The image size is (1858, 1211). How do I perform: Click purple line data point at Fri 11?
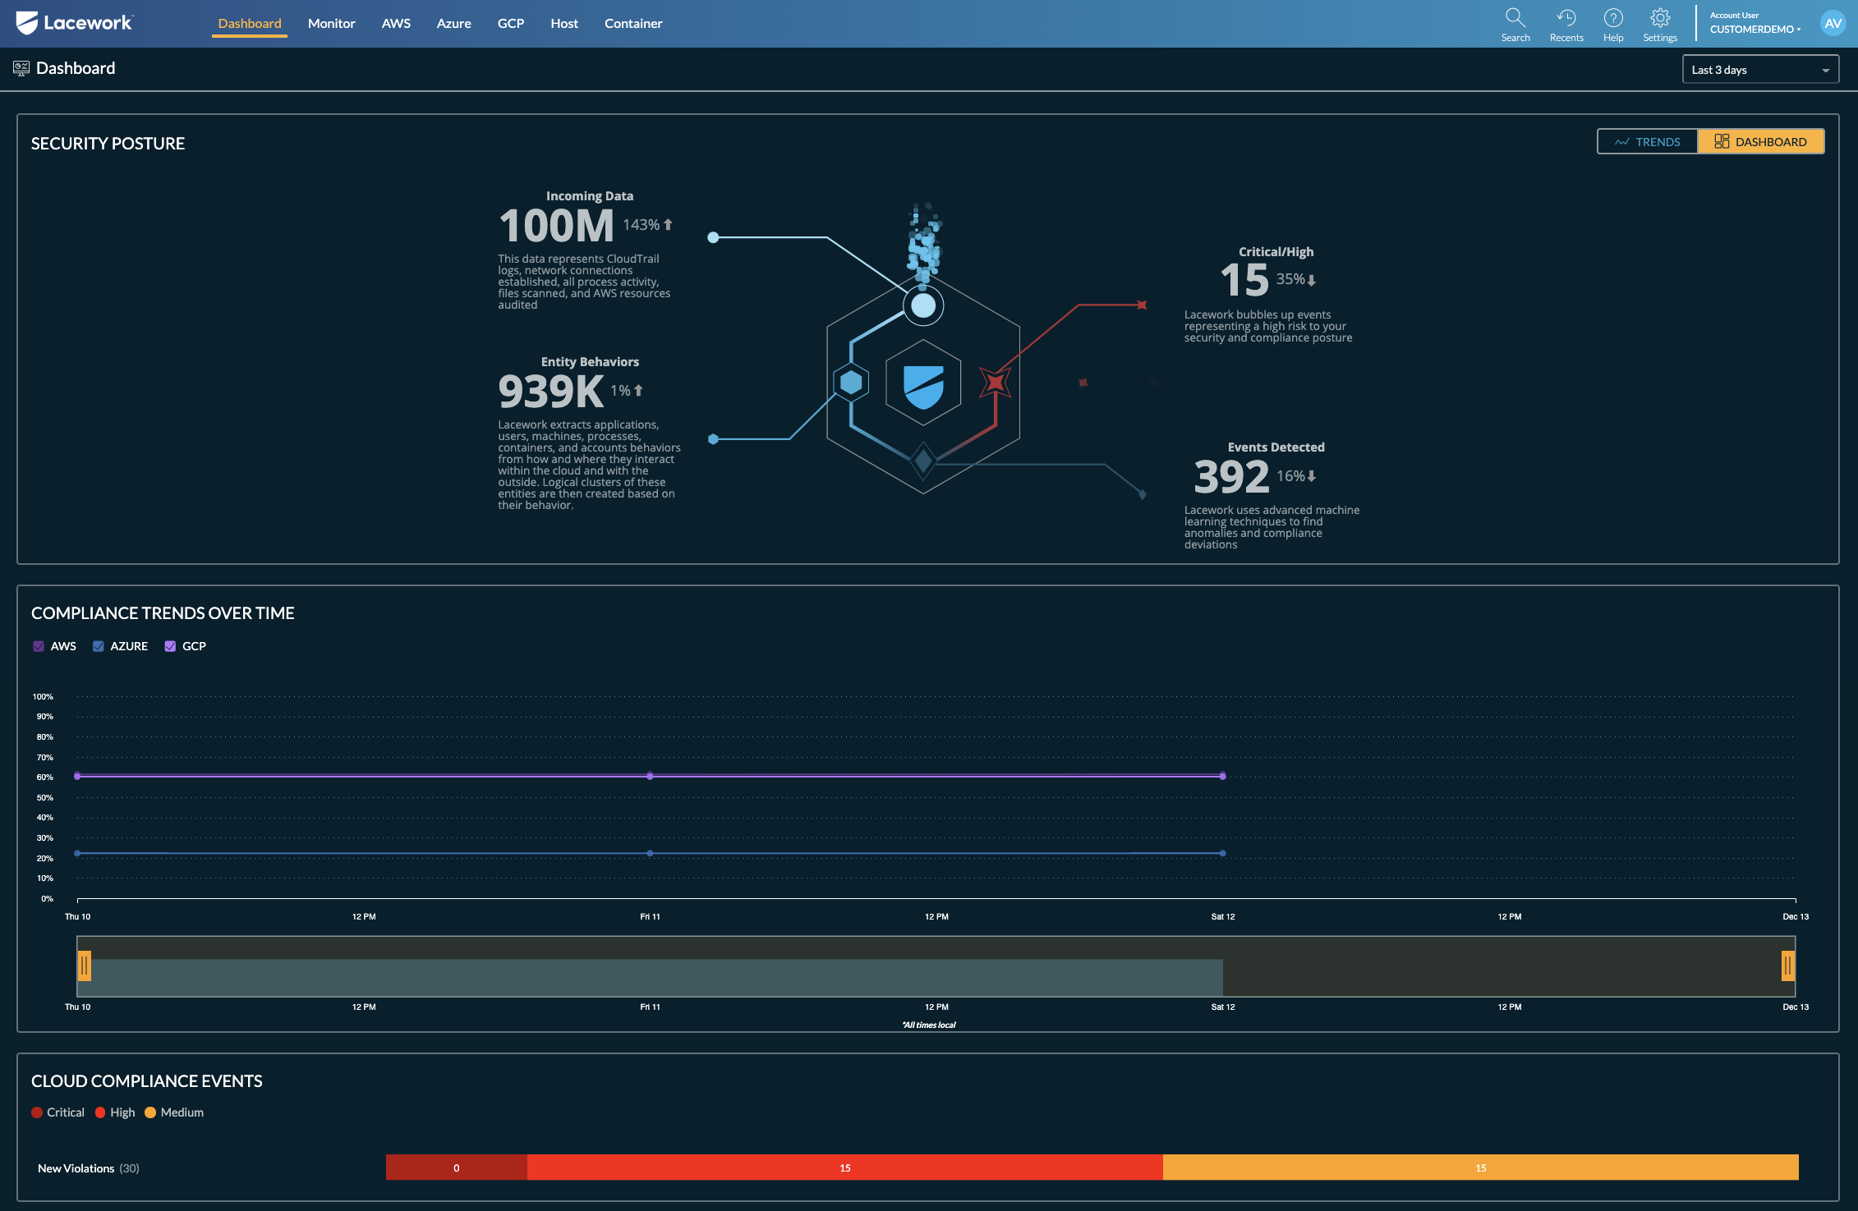coord(650,776)
